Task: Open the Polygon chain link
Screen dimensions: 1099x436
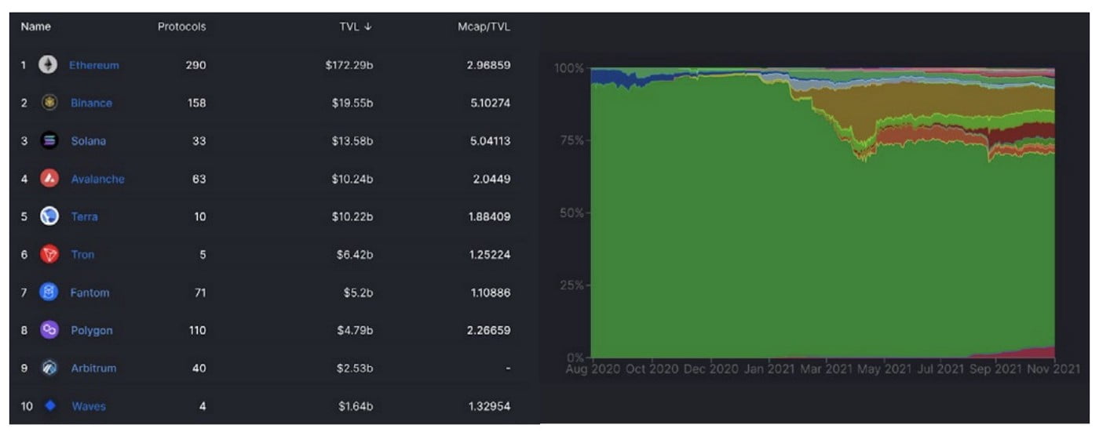Action: coord(91,330)
